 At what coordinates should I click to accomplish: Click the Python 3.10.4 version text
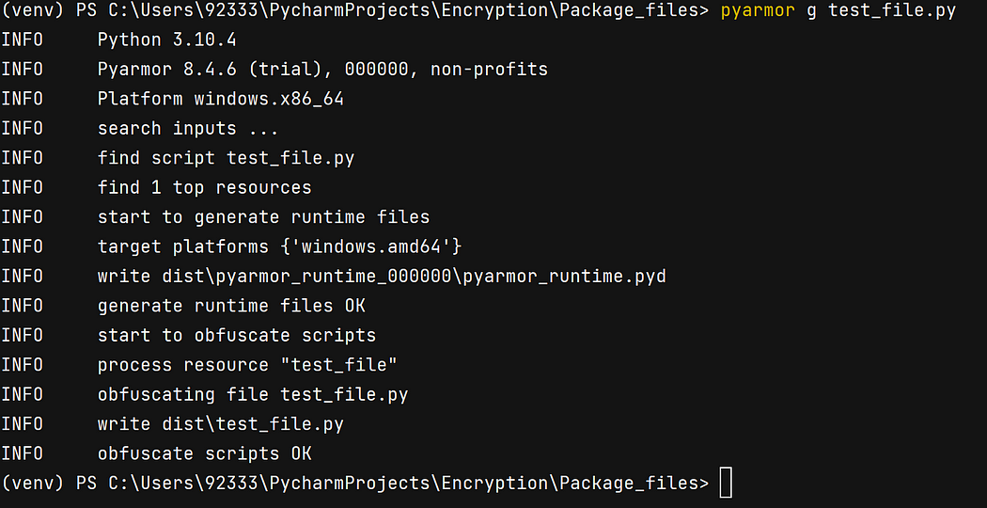click(166, 40)
